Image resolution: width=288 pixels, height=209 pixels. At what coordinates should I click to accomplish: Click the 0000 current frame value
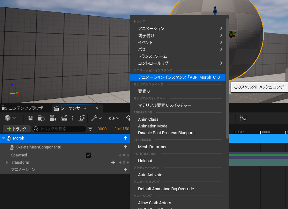(x=102, y=129)
